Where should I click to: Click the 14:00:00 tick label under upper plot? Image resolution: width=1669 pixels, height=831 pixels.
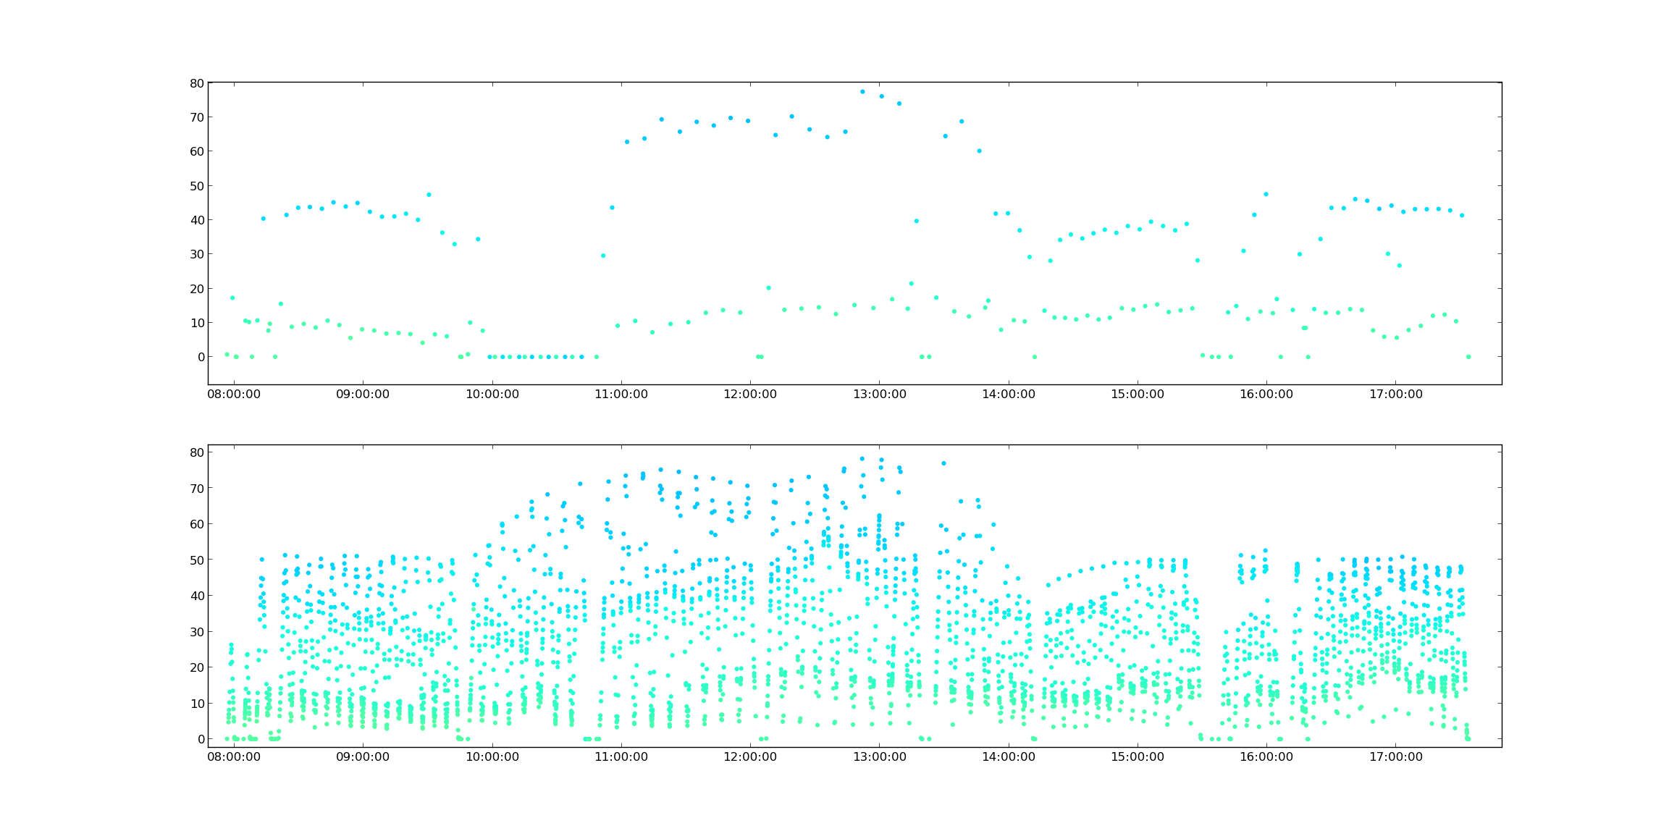coord(1008,395)
